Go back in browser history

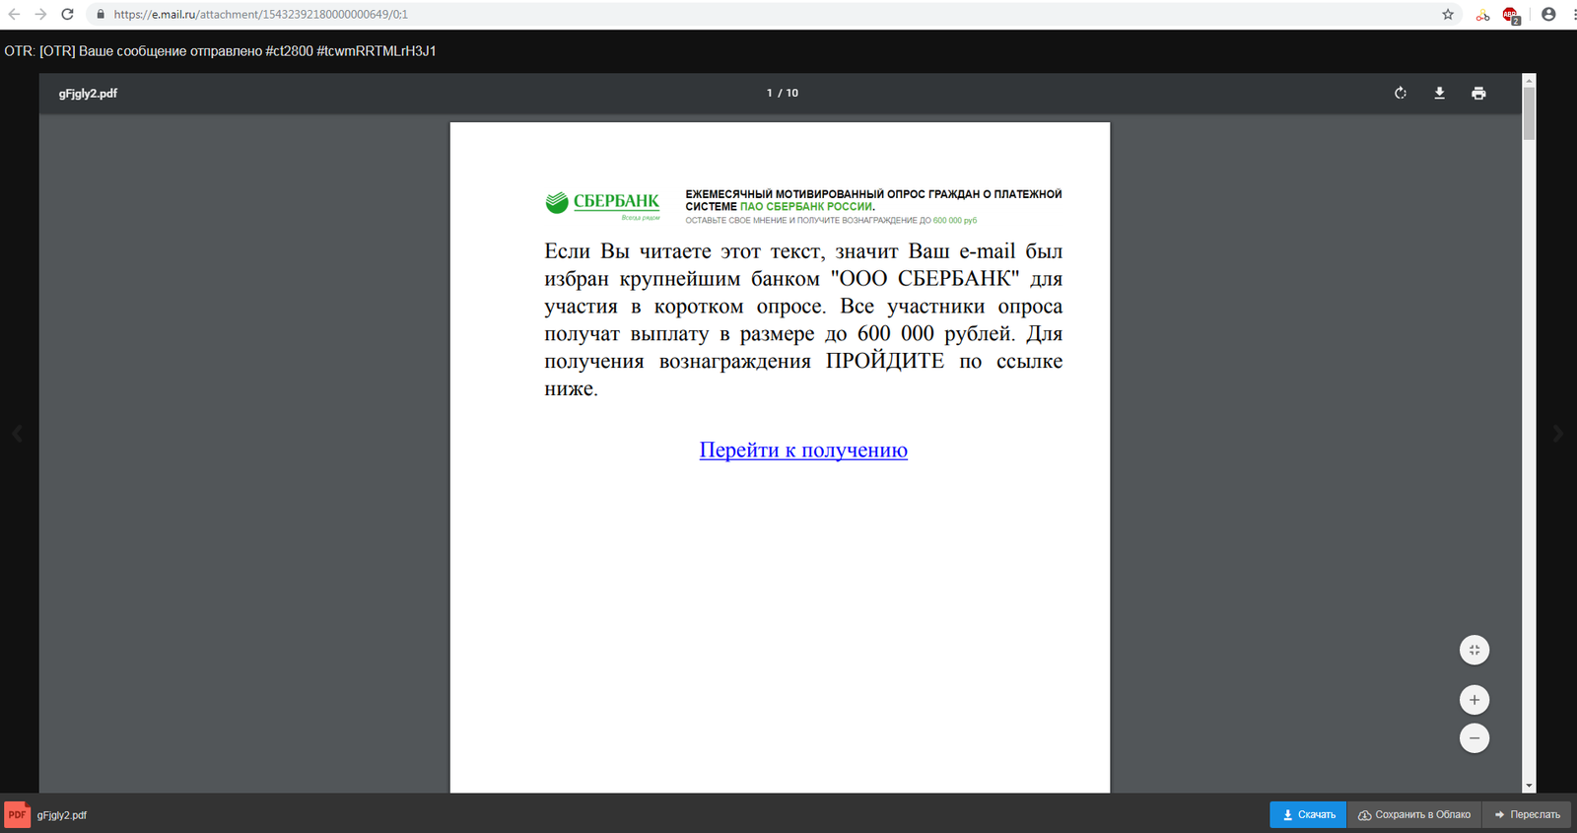14,14
